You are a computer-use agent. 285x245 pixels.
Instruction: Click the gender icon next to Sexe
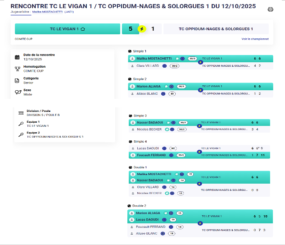coord(17,92)
